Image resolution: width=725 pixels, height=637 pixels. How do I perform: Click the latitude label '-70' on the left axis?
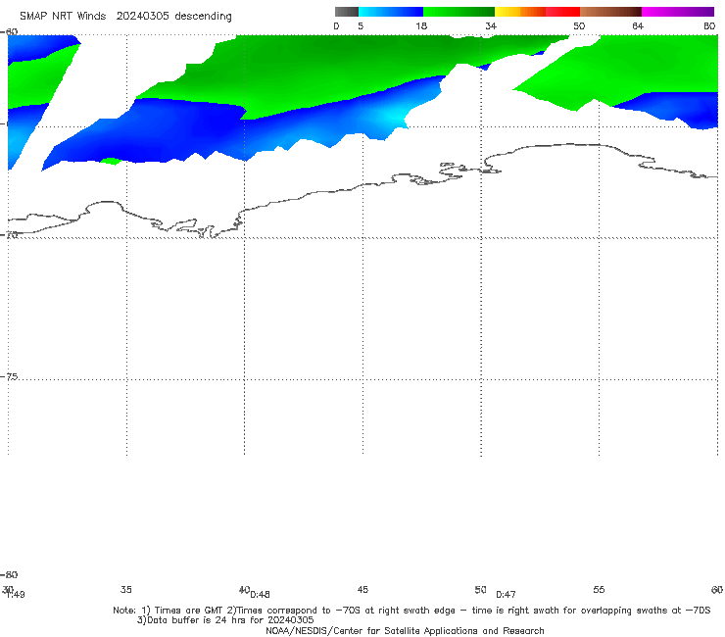pos(9,234)
